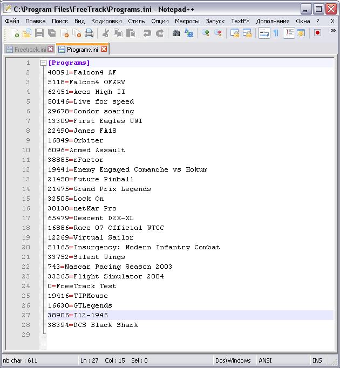Image resolution: width=340 pixels, height=368 pixels.
Task: Close the current document using the toolbar icon
Action: [x=64, y=33]
